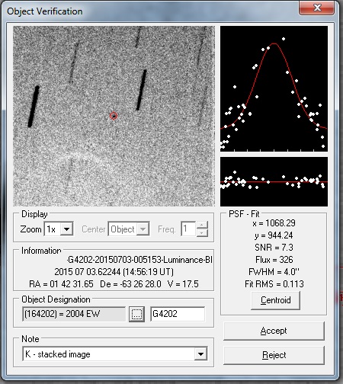Click the PSF fit curve plot

tap(274, 88)
